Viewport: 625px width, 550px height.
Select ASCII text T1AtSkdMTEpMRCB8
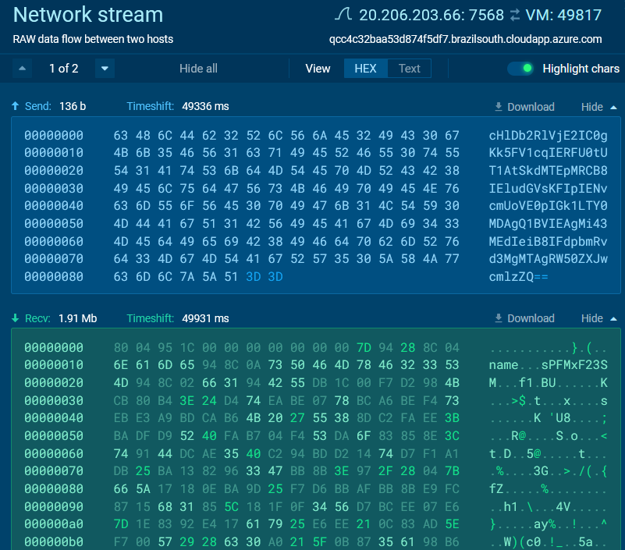[548, 171]
